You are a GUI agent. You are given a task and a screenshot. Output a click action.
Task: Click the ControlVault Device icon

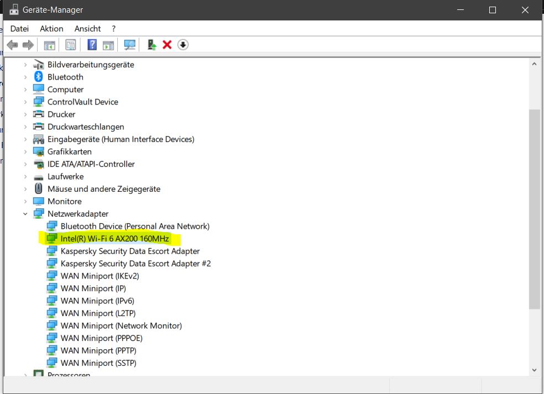point(39,102)
